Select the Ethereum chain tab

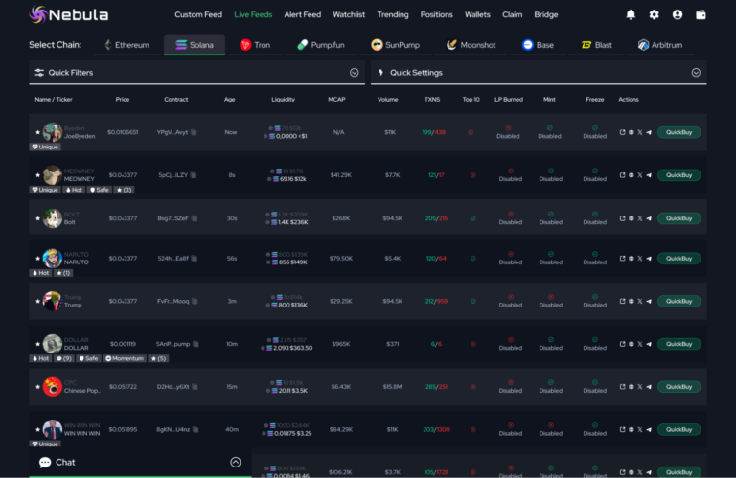(x=126, y=45)
